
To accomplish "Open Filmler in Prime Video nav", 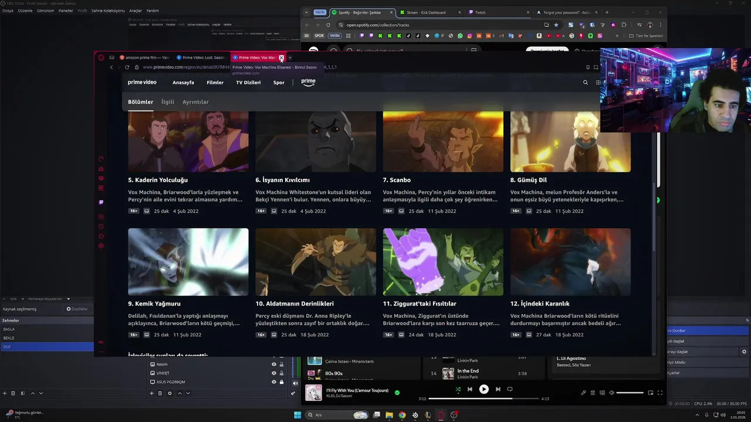I will click(x=215, y=83).
